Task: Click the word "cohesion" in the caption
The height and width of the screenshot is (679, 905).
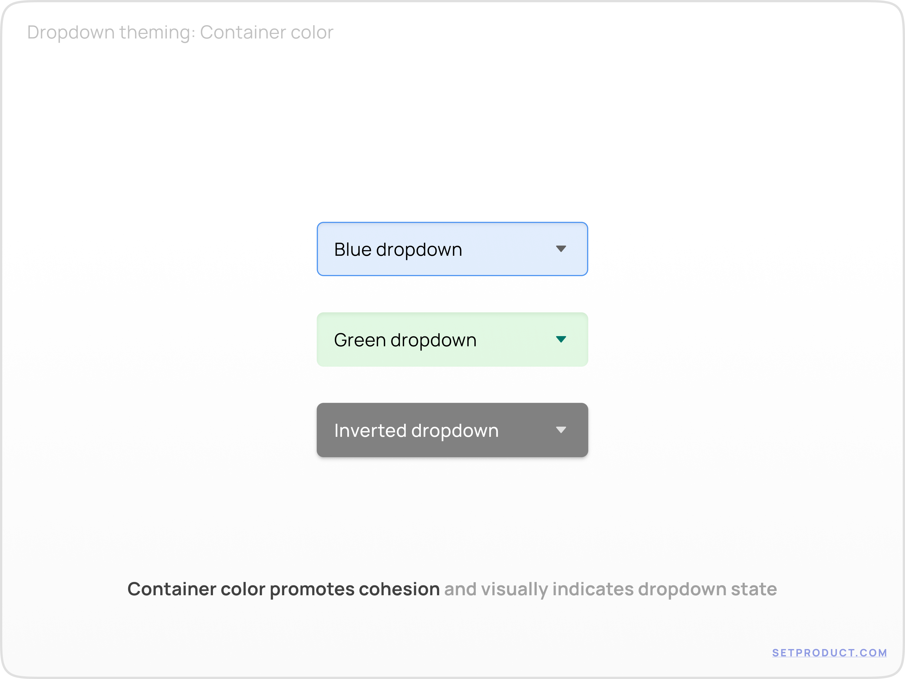Action: [x=399, y=589]
